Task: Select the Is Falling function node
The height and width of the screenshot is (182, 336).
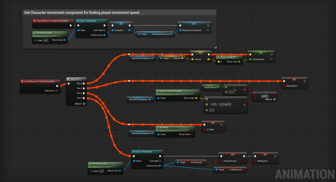Action: (175, 131)
